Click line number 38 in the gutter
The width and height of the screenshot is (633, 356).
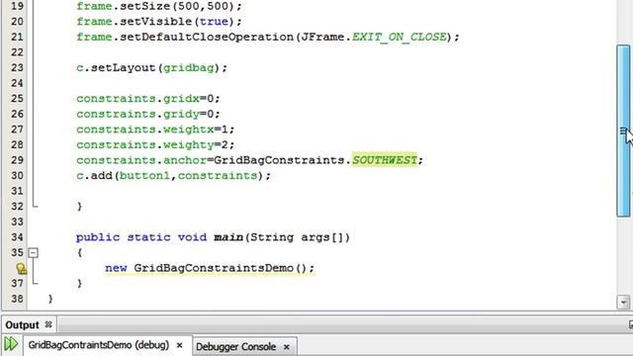[x=17, y=299]
